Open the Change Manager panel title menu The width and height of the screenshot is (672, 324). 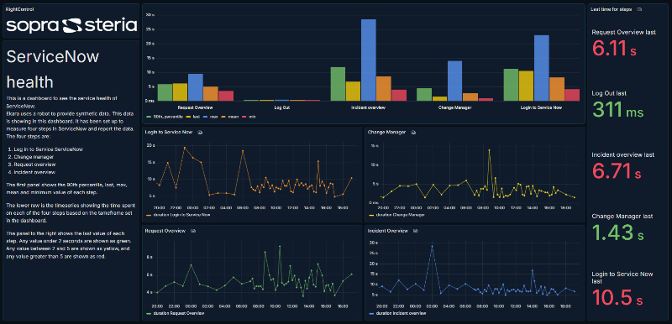coord(386,133)
